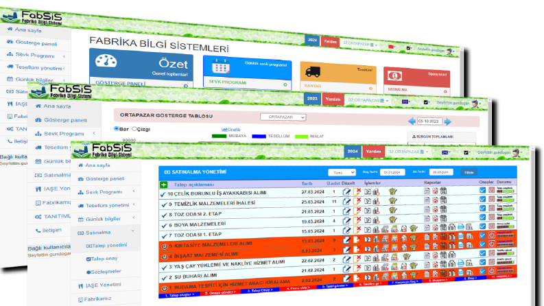Open Sözleşmeler submenu item
The width and height of the screenshot is (544, 306).
[x=104, y=271]
